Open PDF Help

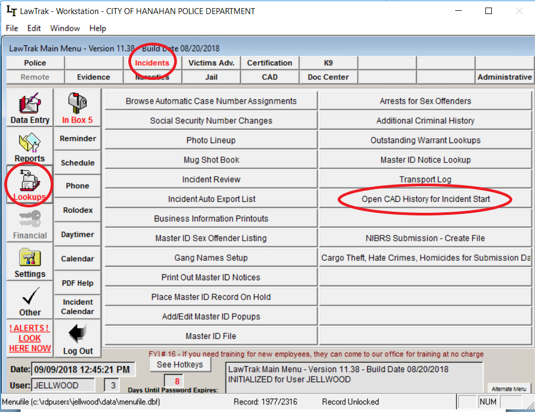[78, 283]
